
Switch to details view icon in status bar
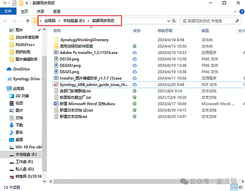tap(234, 187)
